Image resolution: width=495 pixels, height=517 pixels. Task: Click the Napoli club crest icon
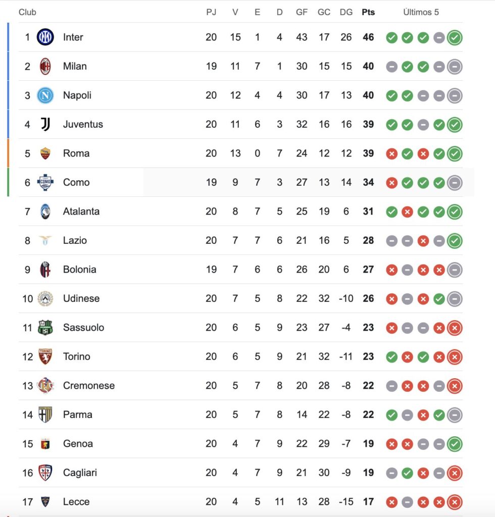click(x=45, y=95)
